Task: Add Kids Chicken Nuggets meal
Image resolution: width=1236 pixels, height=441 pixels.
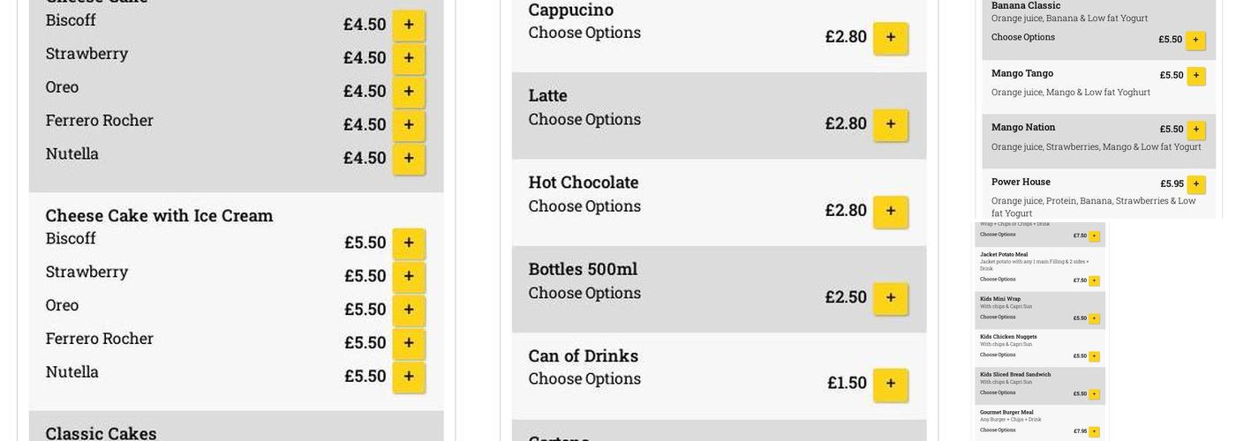Action: 1094,356
